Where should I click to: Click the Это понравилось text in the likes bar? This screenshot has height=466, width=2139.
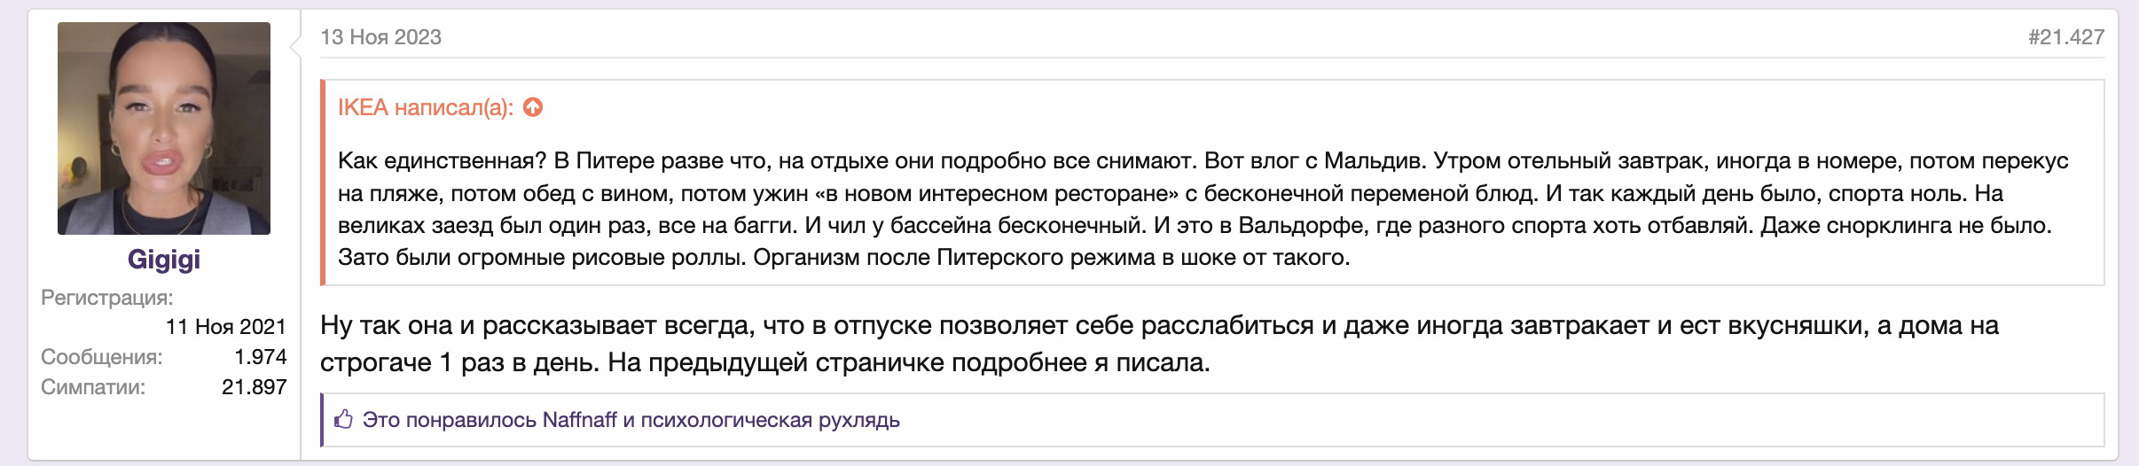pyautogui.click(x=450, y=420)
